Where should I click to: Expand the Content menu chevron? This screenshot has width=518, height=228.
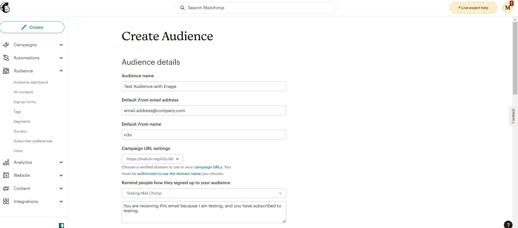pos(61,188)
